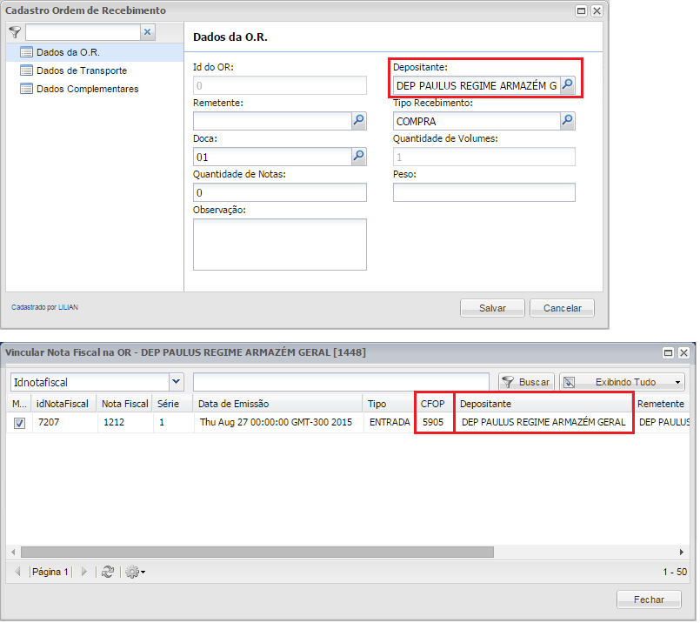
Task: Click the Dados Complementares list icon
Action: pos(26,89)
